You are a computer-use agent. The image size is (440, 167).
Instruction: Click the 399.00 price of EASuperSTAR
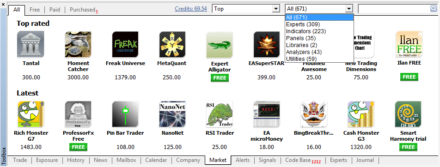pos(267,78)
